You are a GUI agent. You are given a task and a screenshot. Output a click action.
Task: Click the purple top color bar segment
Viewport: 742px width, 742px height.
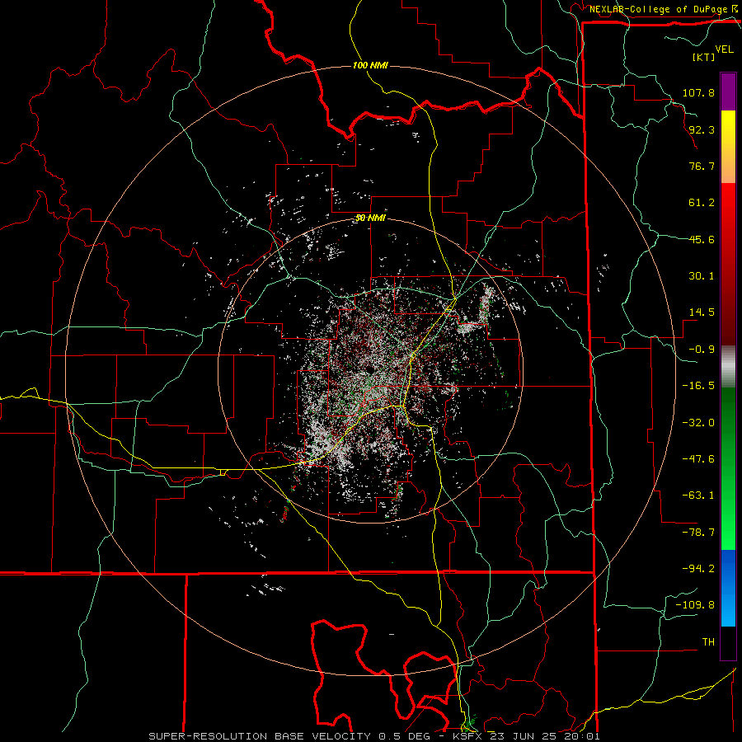click(728, 92)
